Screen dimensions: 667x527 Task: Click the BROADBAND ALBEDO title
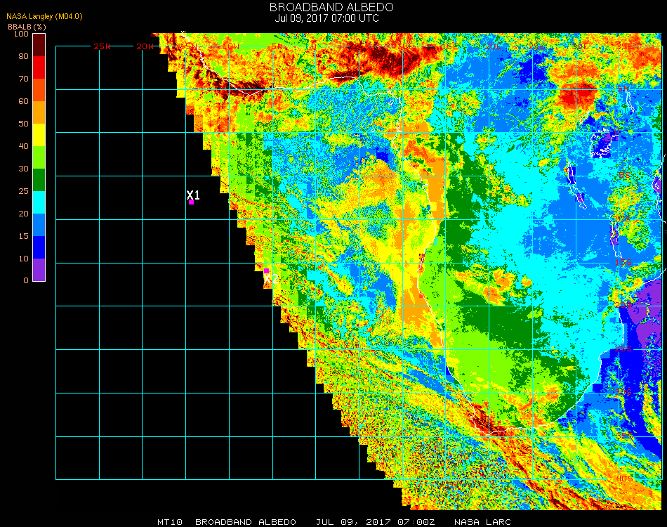[331, 7]
